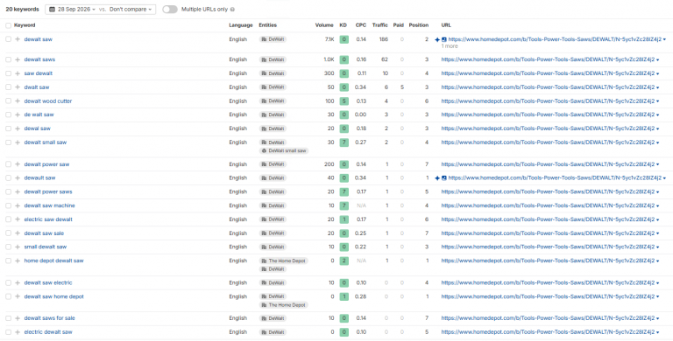Sort by Traffic column header
The width and height of the screenshot is (673, 341).
[379, 25]
